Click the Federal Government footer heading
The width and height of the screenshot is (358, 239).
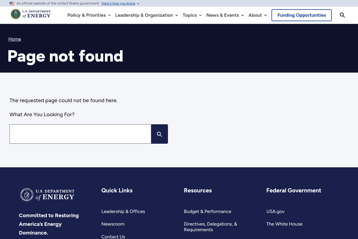tap(294, 190)
